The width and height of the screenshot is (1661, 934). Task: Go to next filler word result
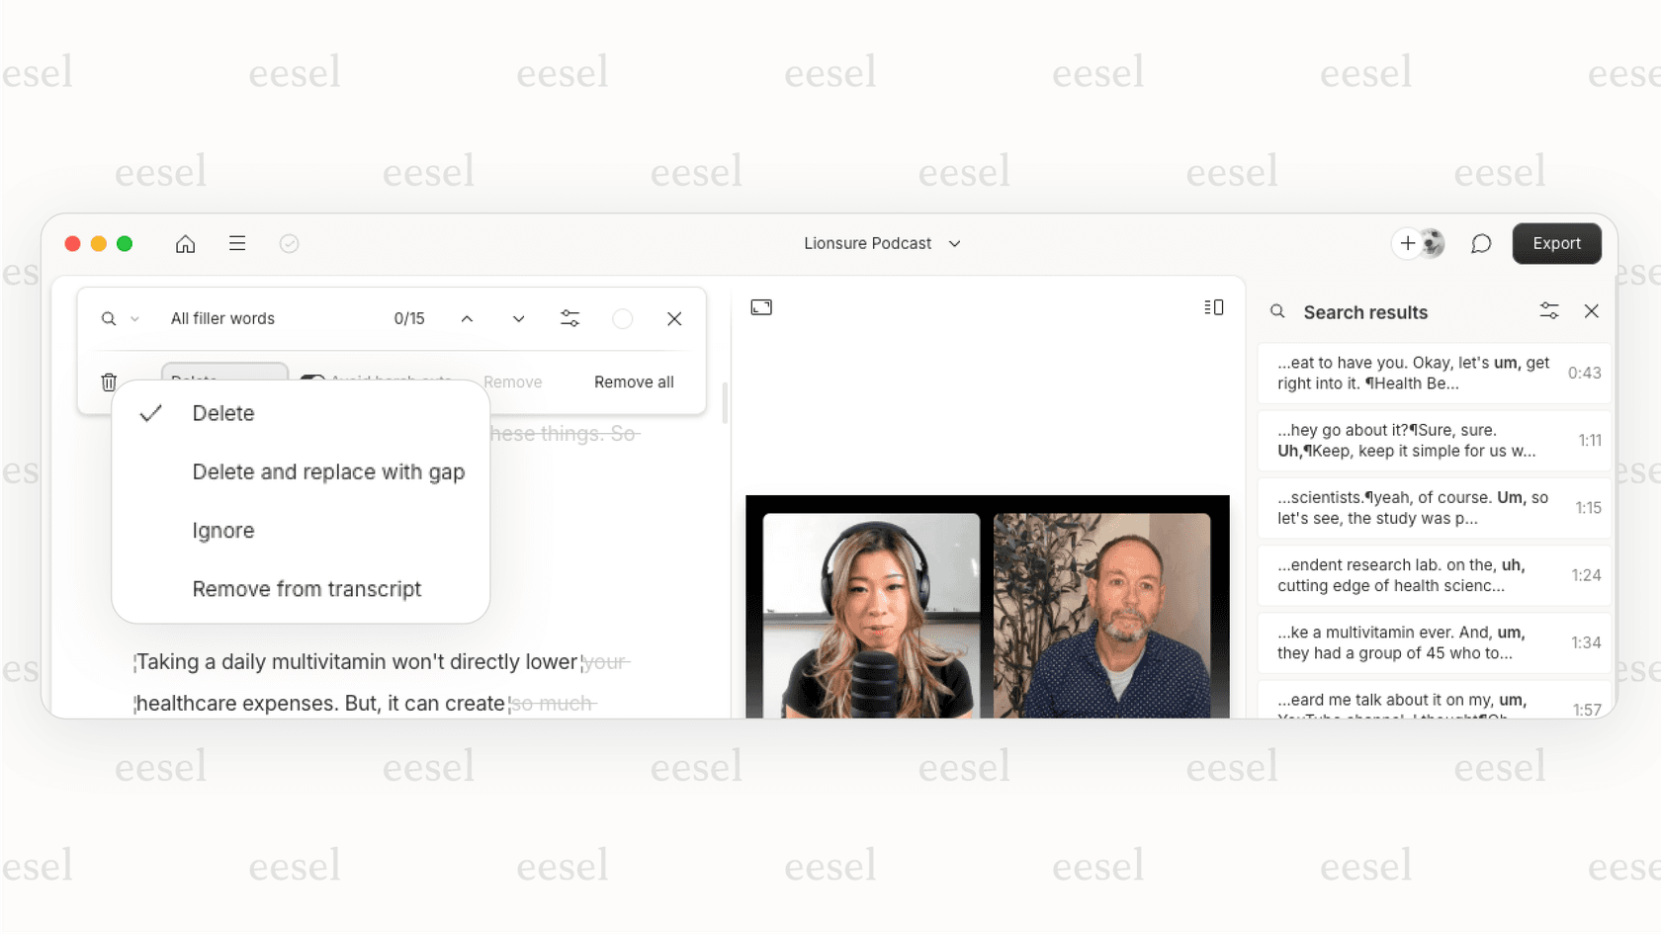pos(518,318)
